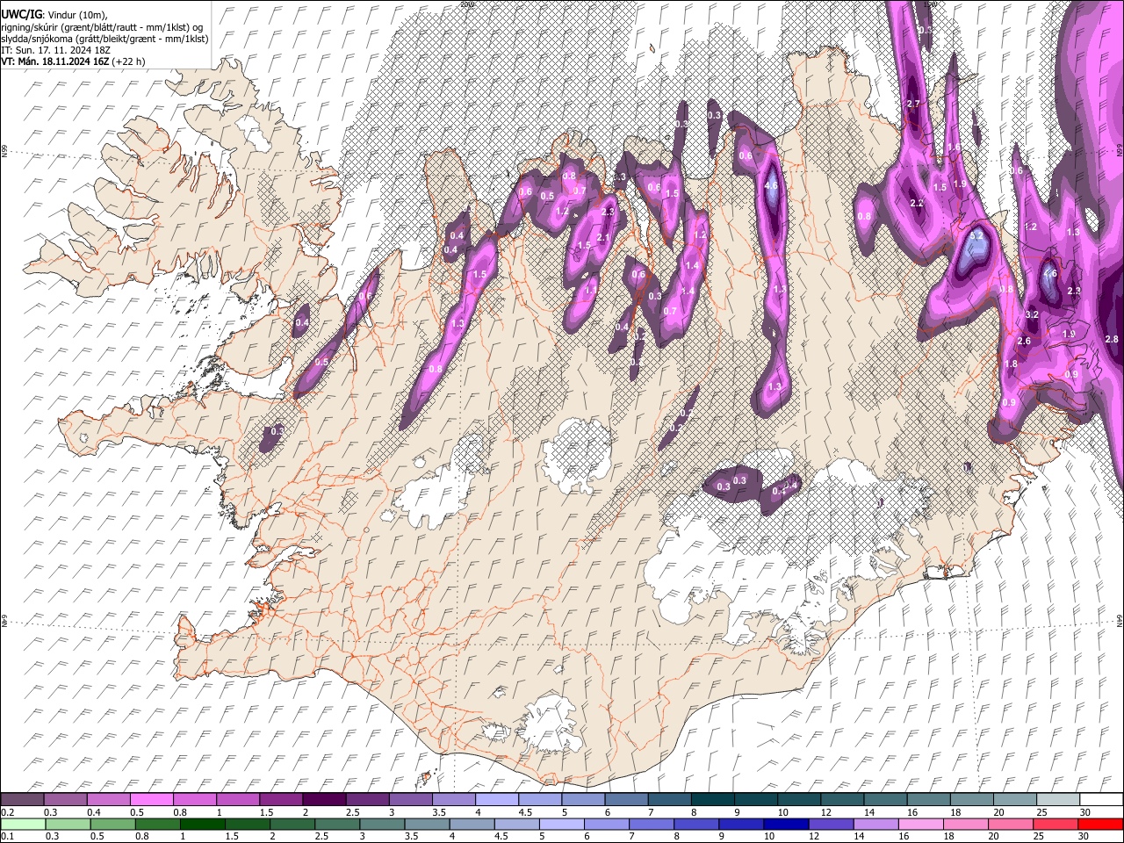1124x843 pixels.
Task: Select lower legend bright red swatch starting at 30
Action: pos(1100,824)
